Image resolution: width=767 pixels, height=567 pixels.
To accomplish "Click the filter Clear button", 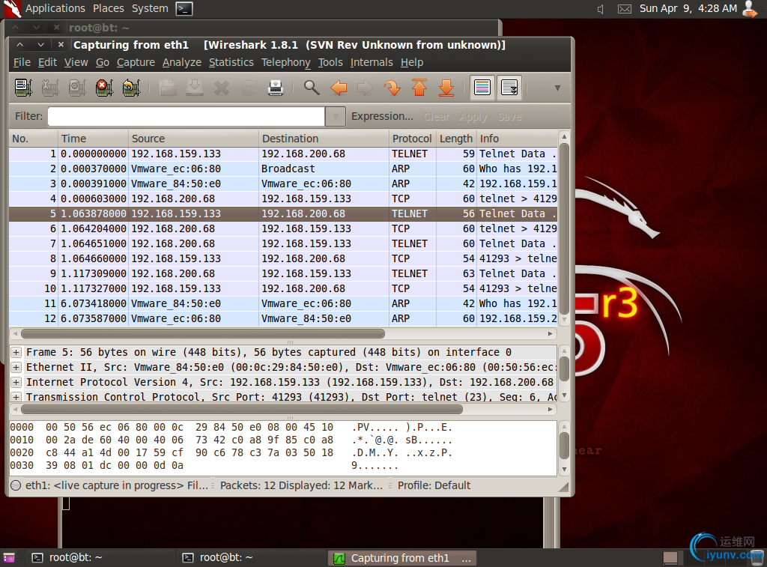I will 437,116.
